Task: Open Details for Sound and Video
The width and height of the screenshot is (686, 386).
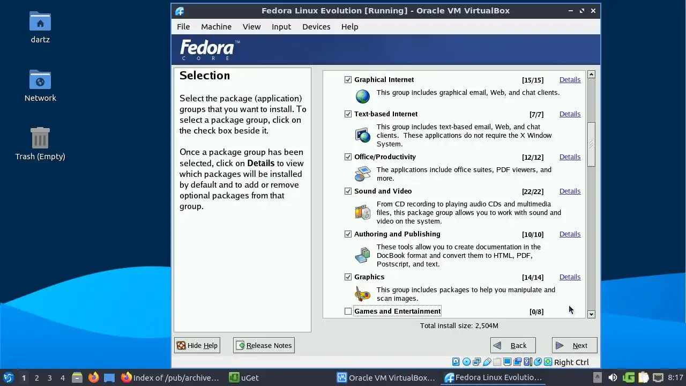Action: (x=570, y=191)
